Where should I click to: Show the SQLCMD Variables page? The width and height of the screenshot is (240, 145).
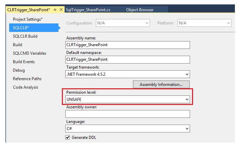pos(30,53)
